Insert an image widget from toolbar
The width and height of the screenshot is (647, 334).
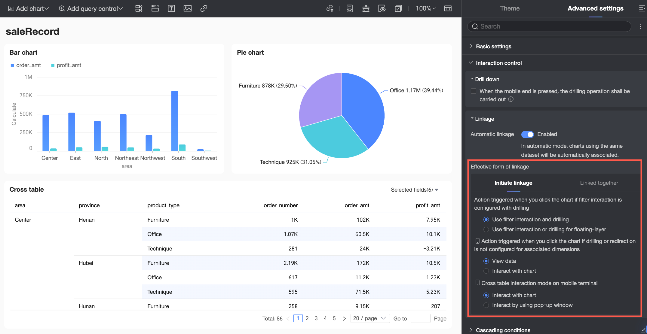187,8
